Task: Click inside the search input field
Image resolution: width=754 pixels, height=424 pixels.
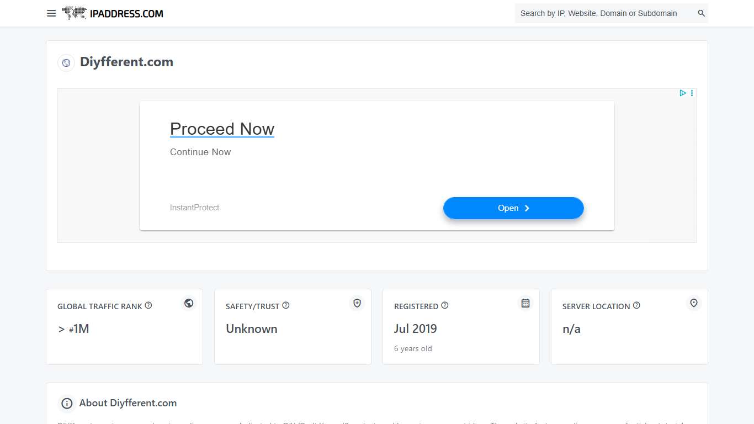Action: [x=602, y=13]
